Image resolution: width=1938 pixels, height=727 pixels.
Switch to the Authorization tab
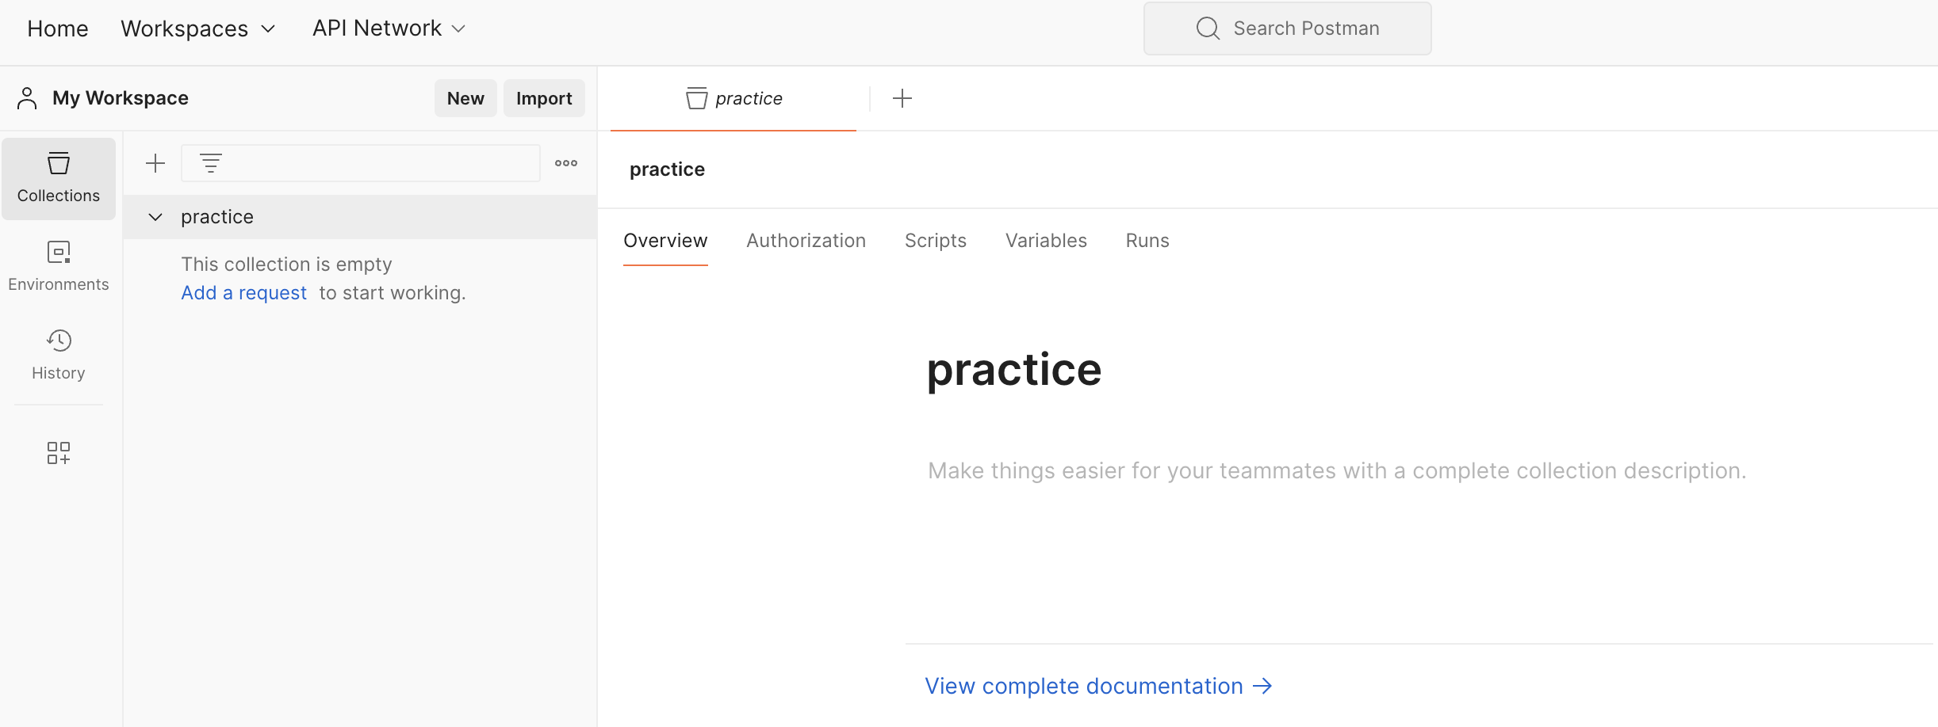806,241
